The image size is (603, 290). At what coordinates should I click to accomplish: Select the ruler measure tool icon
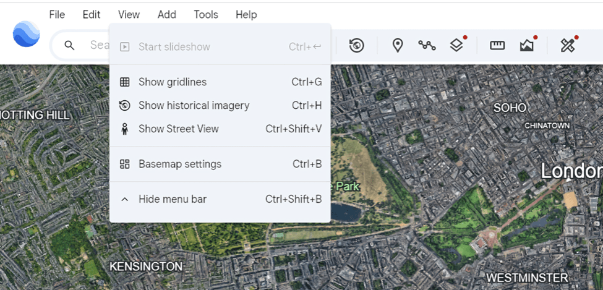click(497, 45)
